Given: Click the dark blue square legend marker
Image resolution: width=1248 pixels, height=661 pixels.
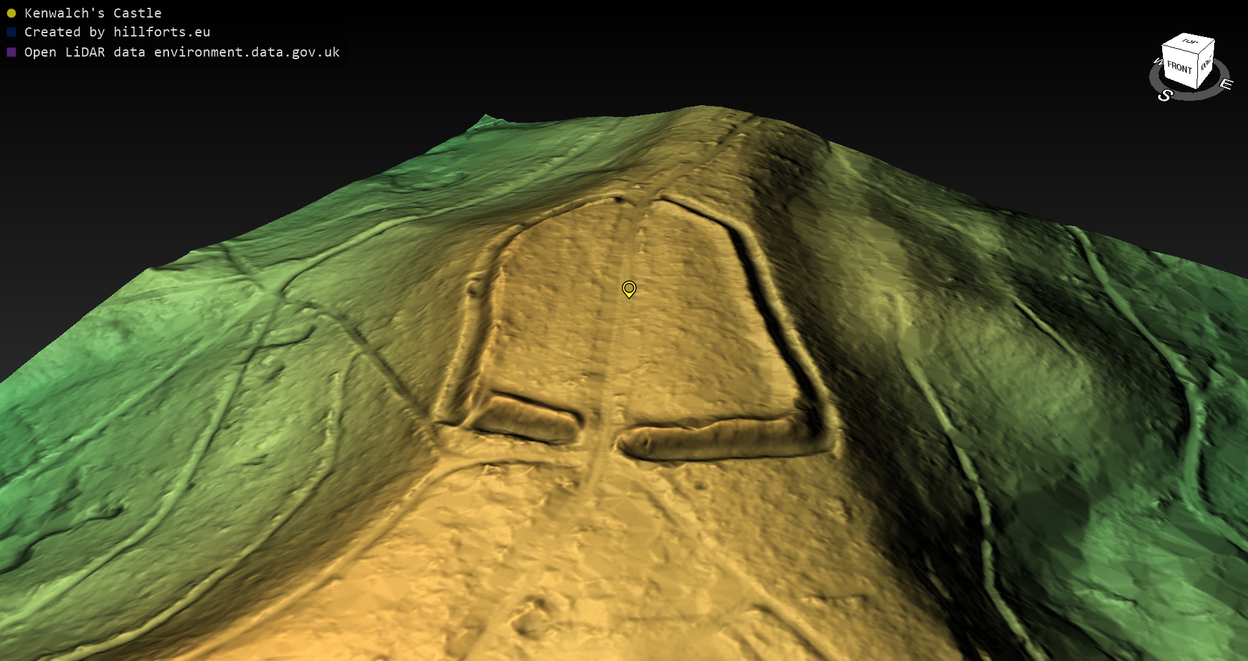Looking at the screenshot, I should tap(11, 32).
